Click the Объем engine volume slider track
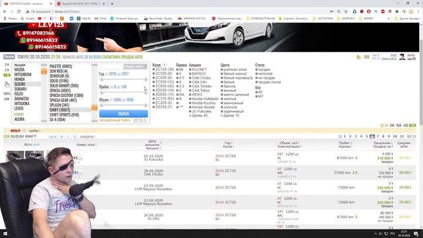Image resolution: width=423 pixels, height=238 pixels. [x=124, y=105]
